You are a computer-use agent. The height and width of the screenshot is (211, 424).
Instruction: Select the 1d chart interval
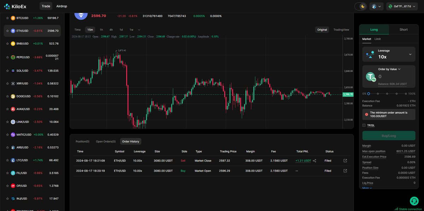121,30
